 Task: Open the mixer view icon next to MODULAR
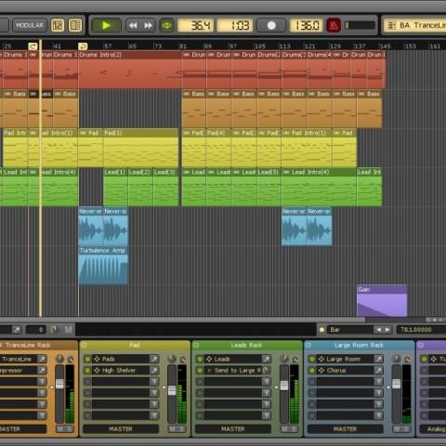tap(58, 25)
